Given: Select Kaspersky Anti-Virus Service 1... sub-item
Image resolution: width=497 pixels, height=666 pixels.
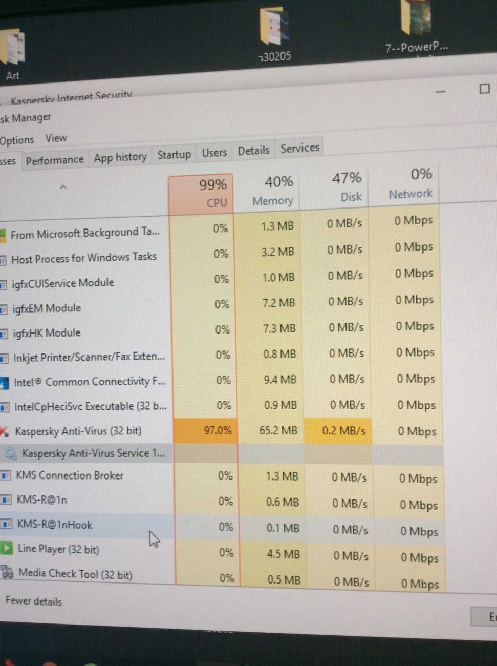Looking at the screenshot, I should click(x=93, y=453).
